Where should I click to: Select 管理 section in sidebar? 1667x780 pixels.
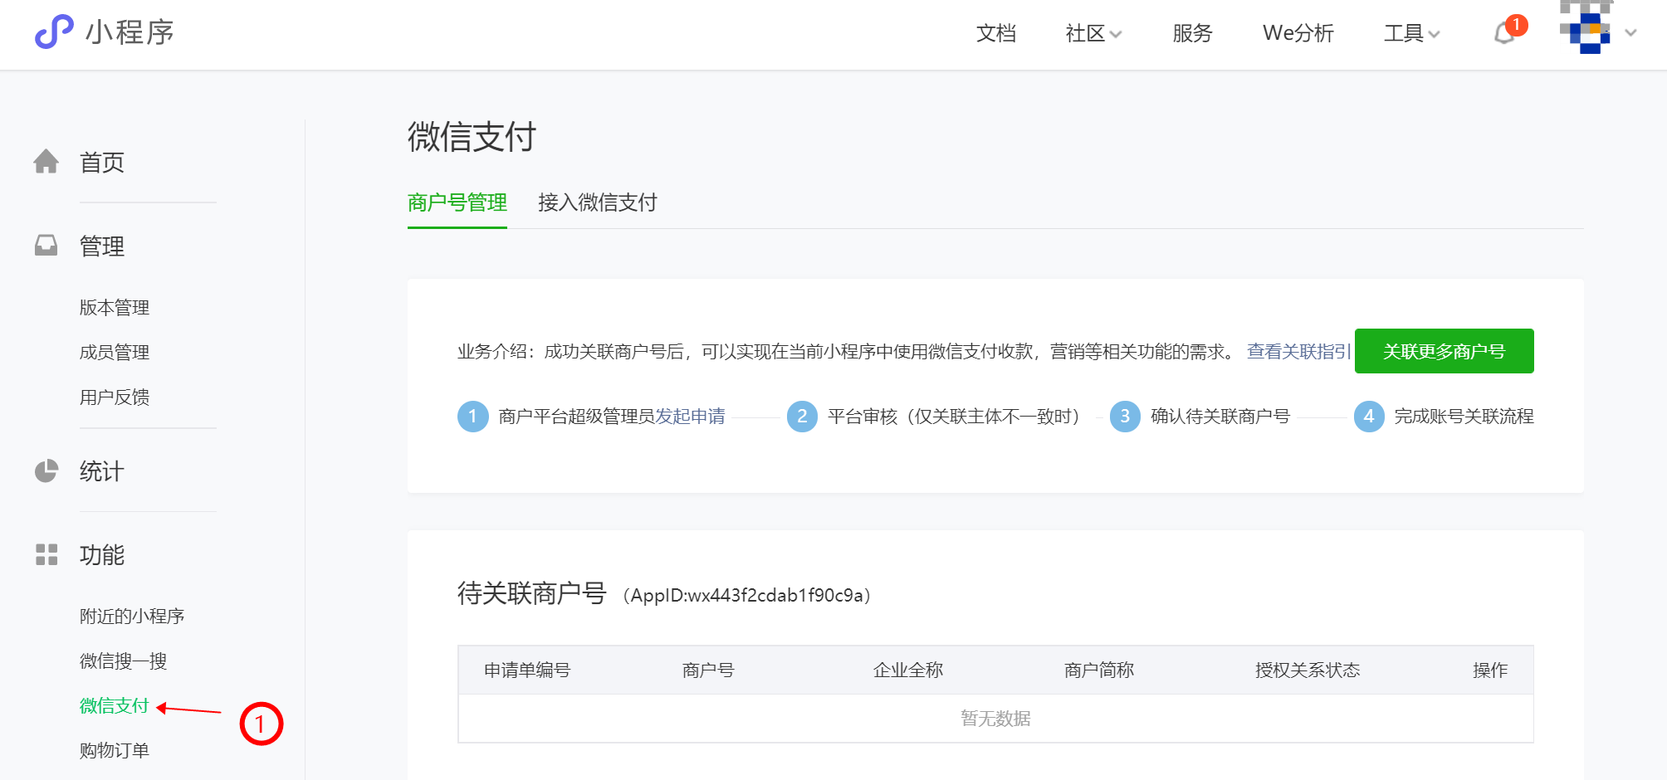(102, 246)
